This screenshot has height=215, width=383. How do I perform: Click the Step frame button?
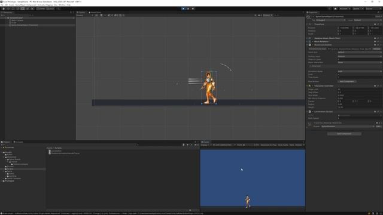click(x=193, y=8)
